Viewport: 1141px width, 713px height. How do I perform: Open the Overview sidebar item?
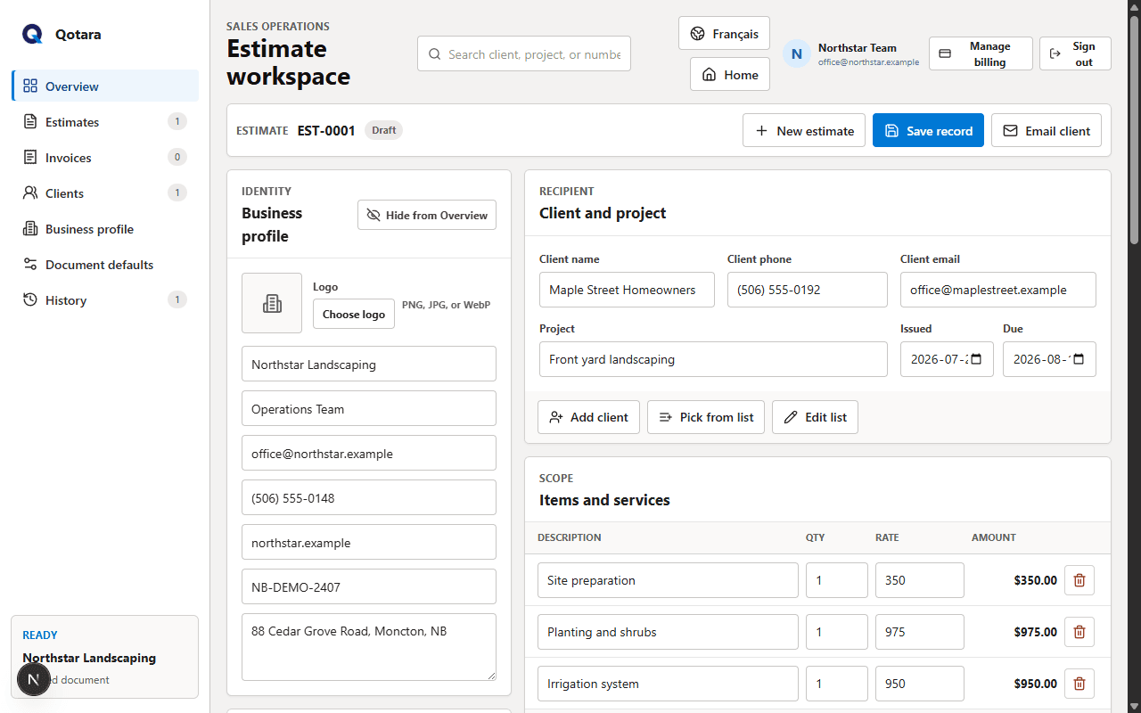tap(105, 86)
